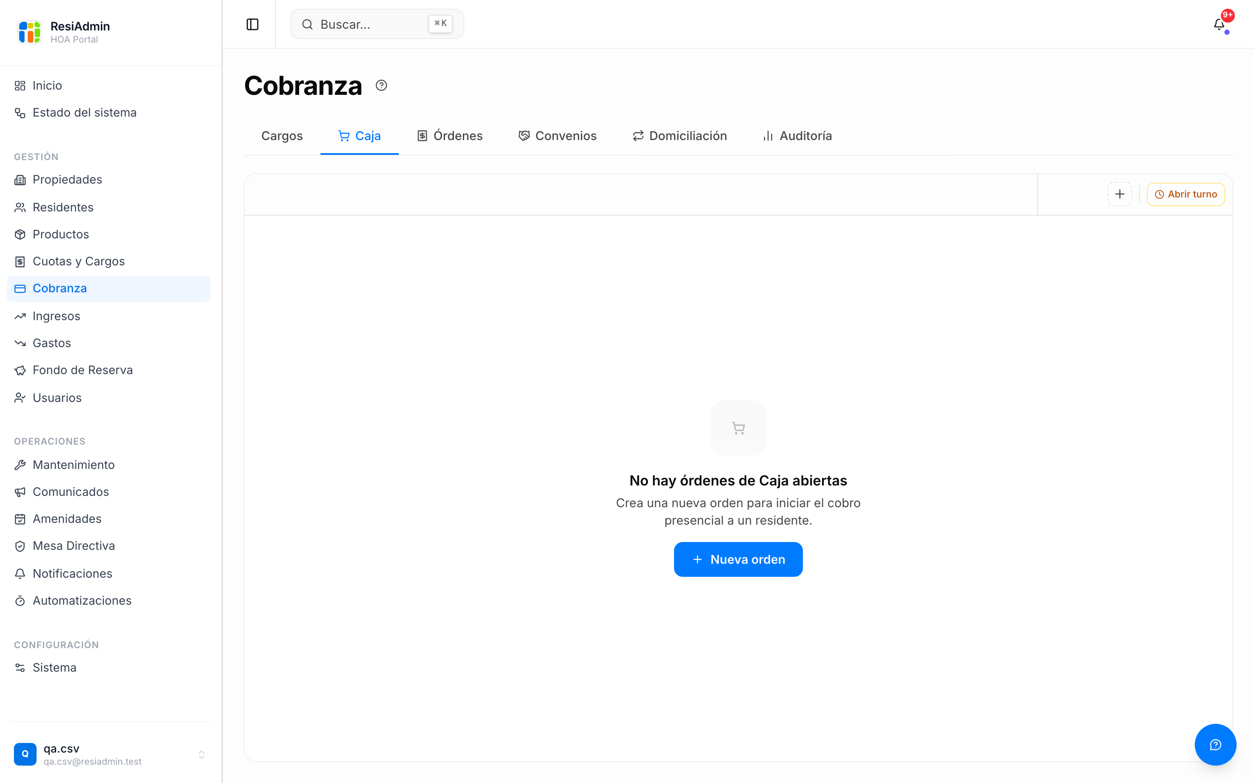Click the Productos box icon
Screen dimensions: 1254x783
20,234
